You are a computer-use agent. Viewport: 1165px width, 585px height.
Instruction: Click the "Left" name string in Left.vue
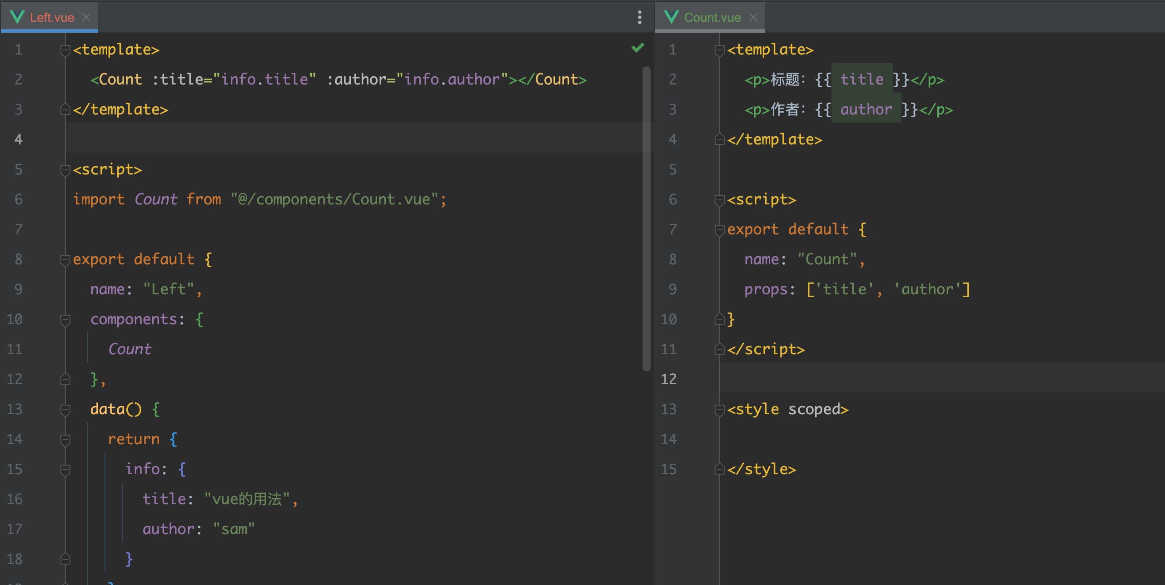[169, 289]
